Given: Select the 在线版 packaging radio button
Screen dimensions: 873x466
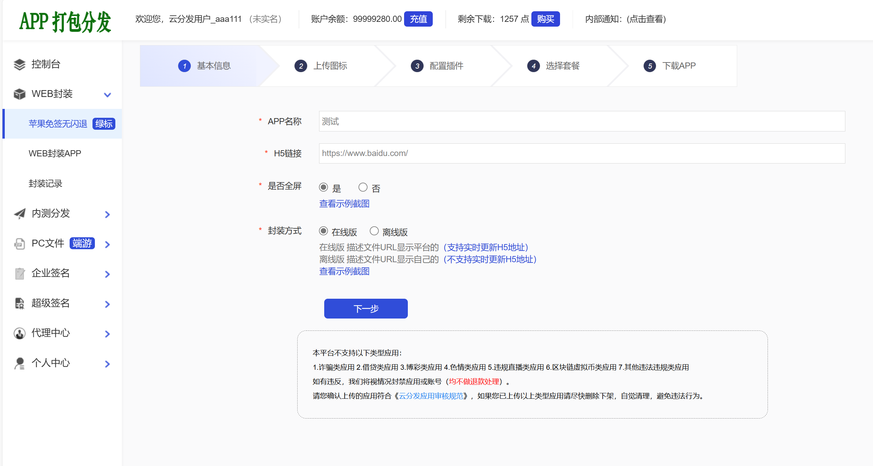Looking at the screenshot, I should (x=323, y=231).
